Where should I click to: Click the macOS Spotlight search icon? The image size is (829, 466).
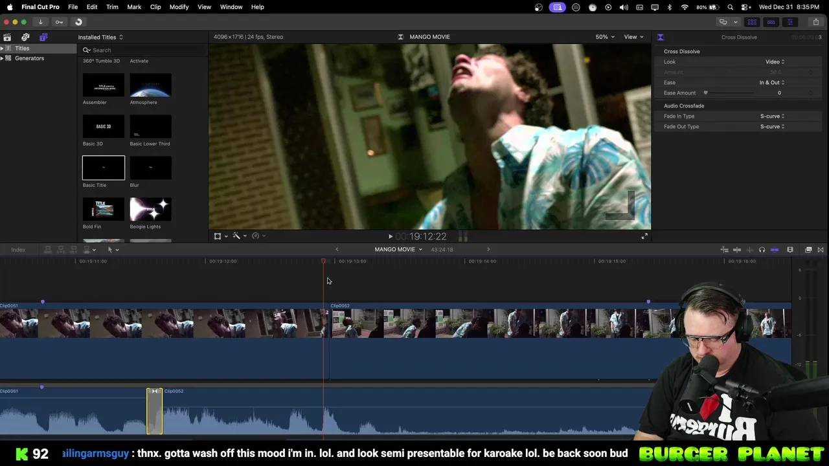pos(731,7)
